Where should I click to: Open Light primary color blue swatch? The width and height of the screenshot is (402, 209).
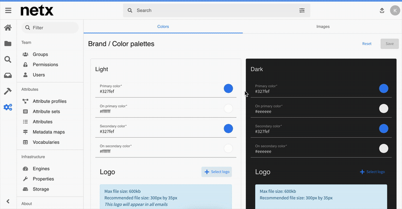click(228, 89)
